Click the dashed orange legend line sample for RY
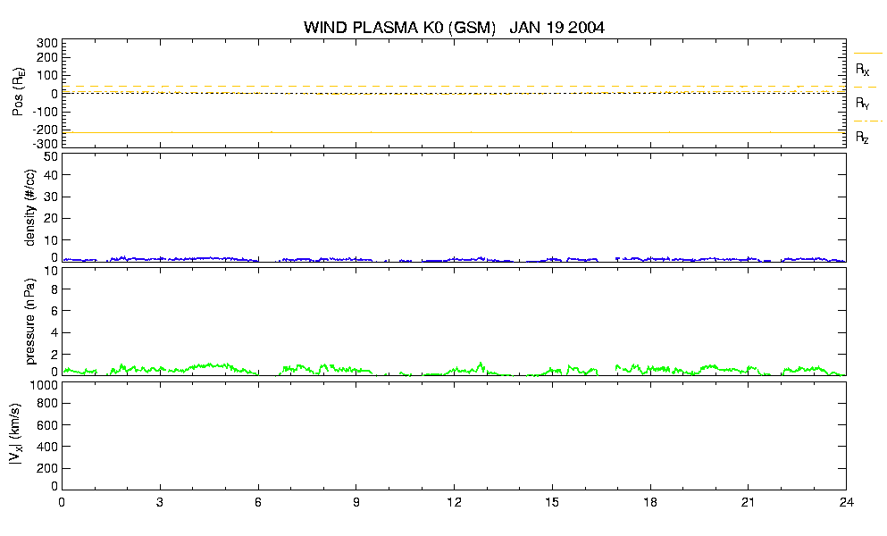The height and width of the screenshot is (536, 887). [867, 88]
